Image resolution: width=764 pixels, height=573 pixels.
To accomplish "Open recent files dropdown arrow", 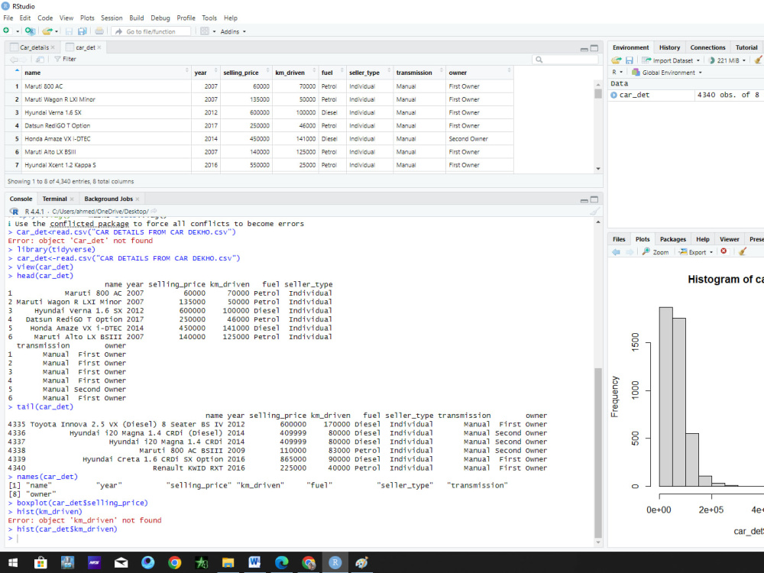I will 57,31.
